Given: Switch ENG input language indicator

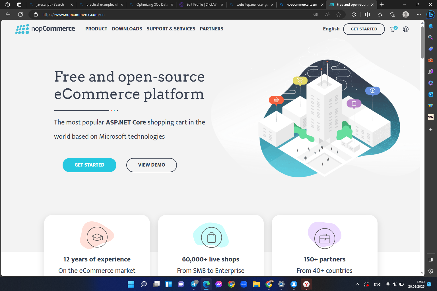Looking at the screenshot, I should pos(377,284).
